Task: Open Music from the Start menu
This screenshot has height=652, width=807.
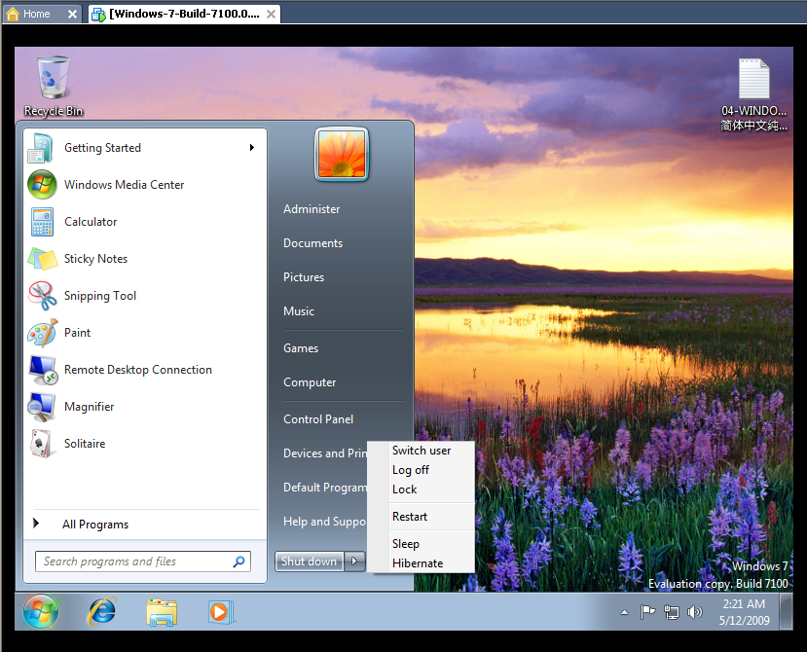Action: click(x=299, y=310)
